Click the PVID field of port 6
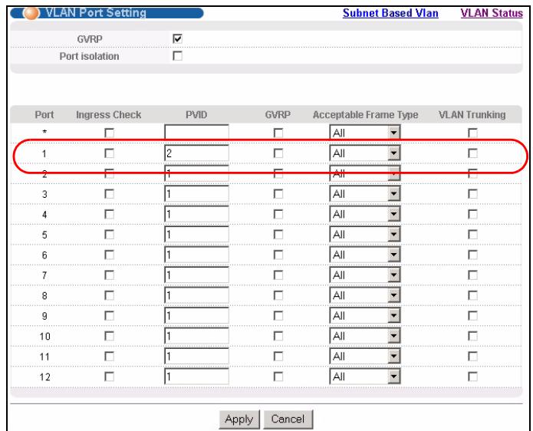The image size is (533, 431). [x=196, y=255]
